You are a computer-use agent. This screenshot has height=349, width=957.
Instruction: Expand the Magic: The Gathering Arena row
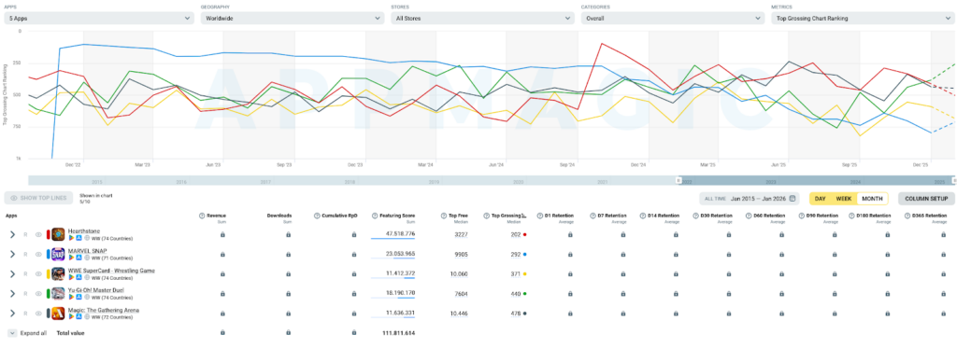pos(12,313)
